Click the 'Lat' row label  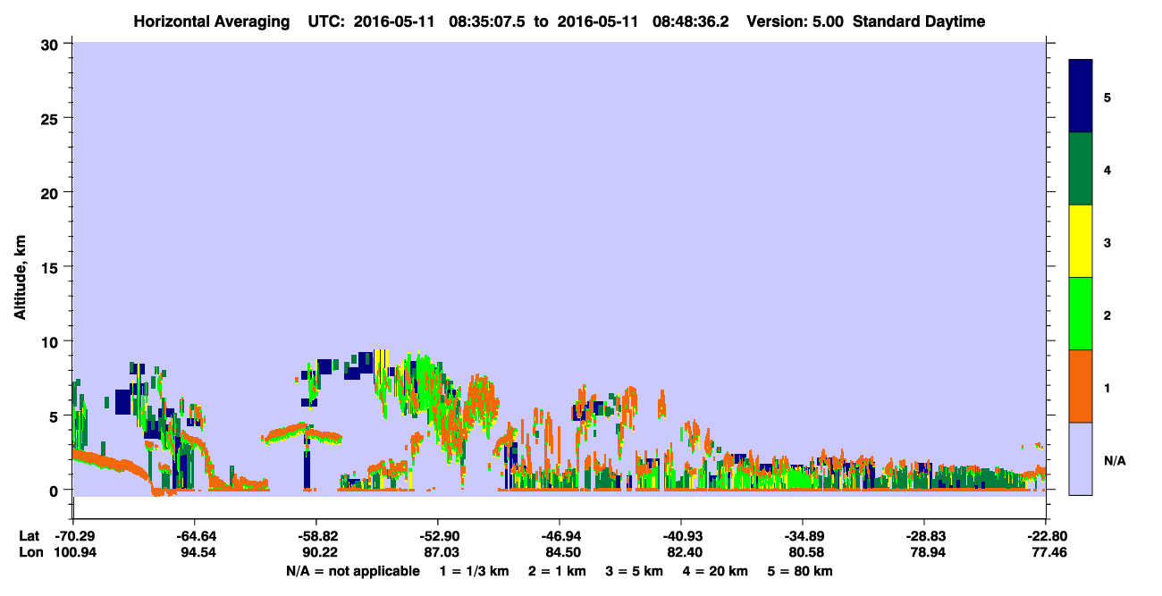29,536
